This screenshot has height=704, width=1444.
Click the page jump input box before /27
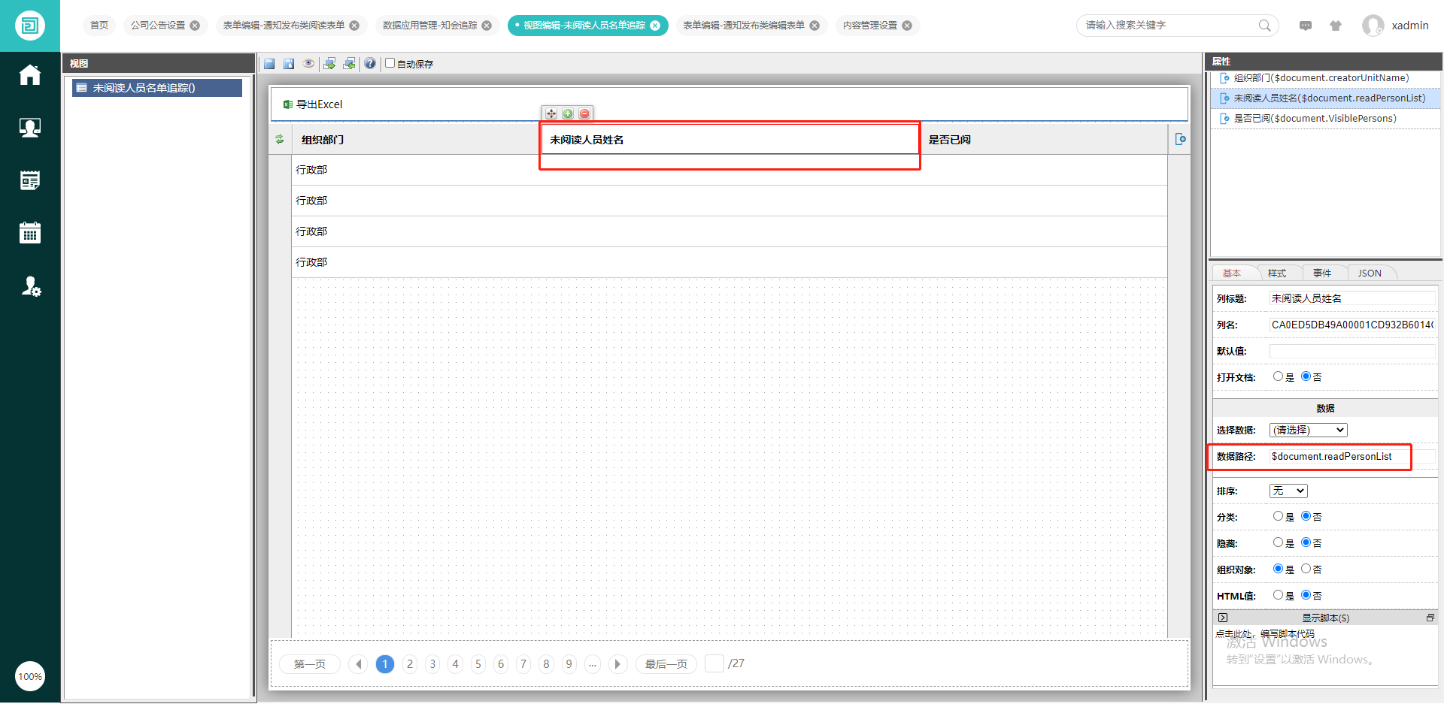[x=714, y=663]
